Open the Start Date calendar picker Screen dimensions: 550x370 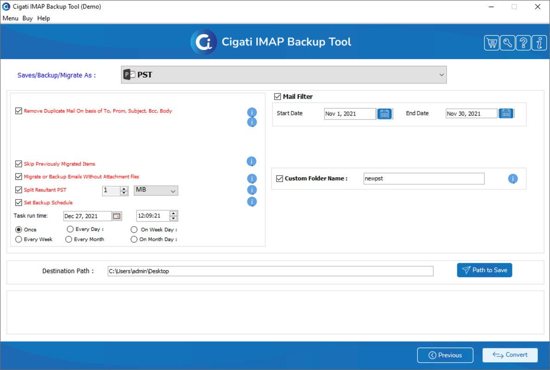[x=386, y=114]
